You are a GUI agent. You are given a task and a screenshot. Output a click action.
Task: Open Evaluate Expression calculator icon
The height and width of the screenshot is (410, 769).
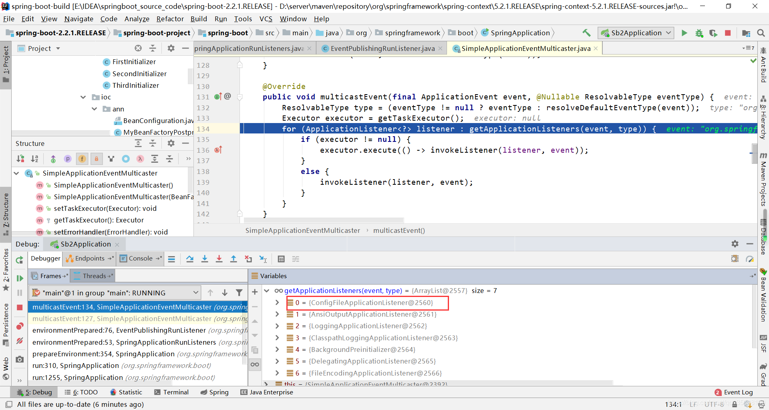(281, 259)
